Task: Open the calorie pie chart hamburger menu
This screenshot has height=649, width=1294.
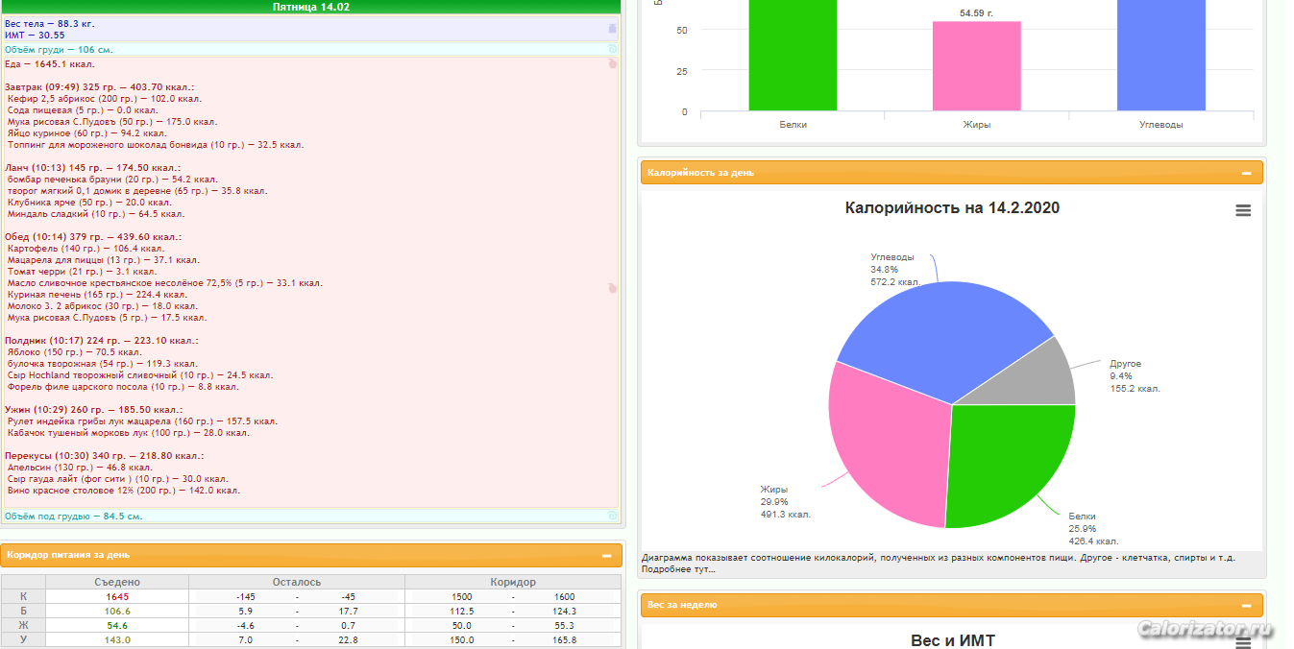Action: 1243,210
